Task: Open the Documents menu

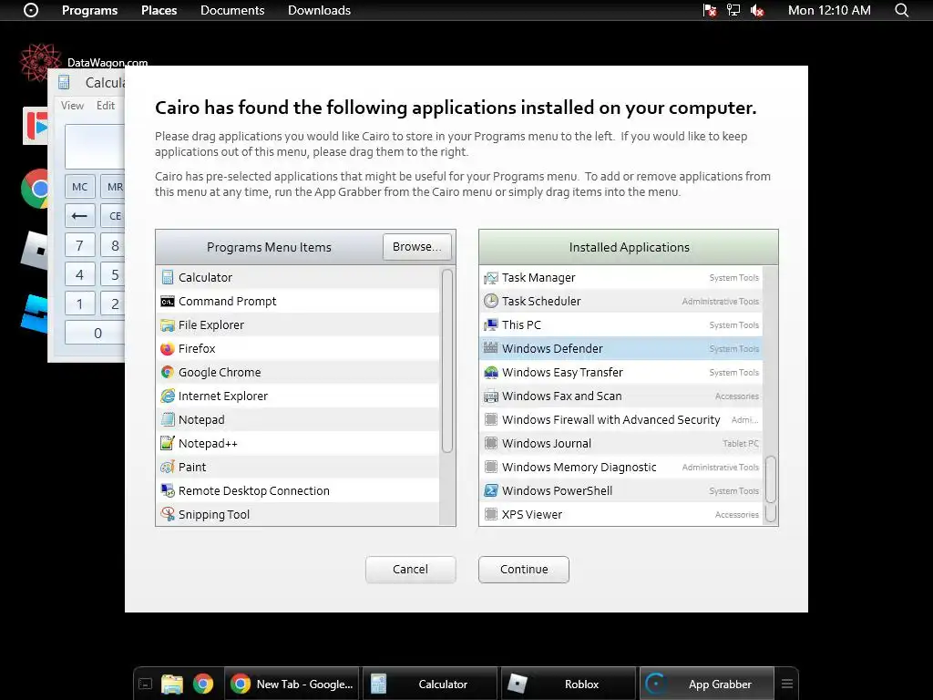Action: coord(232,10)
